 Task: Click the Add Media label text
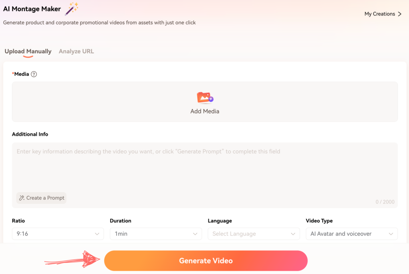tap(205, 111)
